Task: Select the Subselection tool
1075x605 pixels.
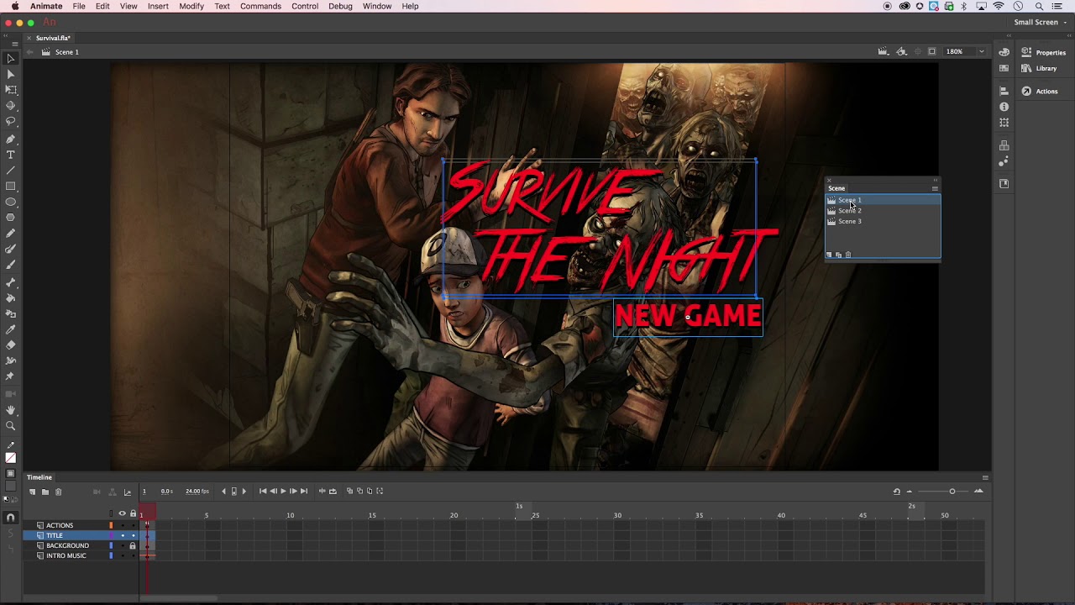Action: click(x=11, y=74)
